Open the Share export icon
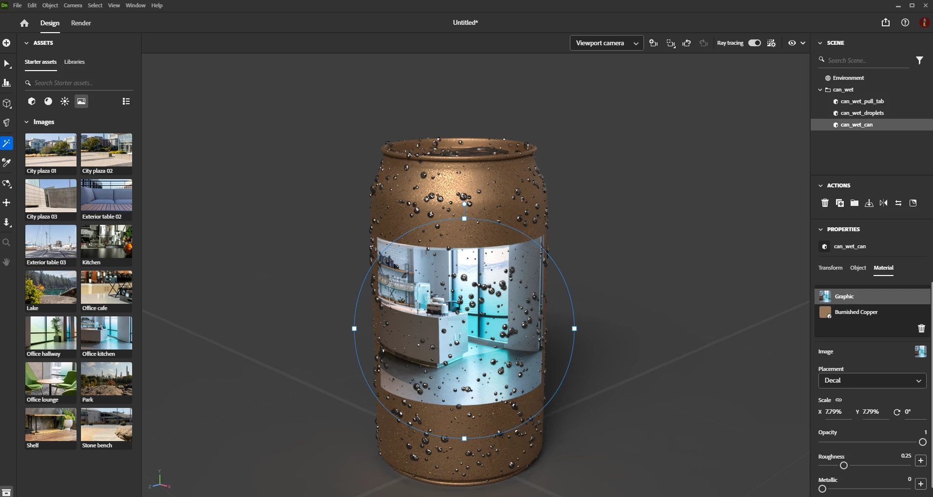This screenshot has width=933, height=497. [x=886, y=22]
